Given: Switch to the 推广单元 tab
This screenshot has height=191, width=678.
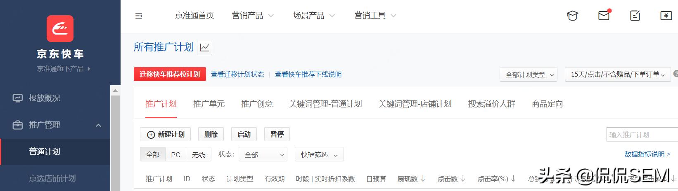Looking at the screenshot, I should coord(209,104).
